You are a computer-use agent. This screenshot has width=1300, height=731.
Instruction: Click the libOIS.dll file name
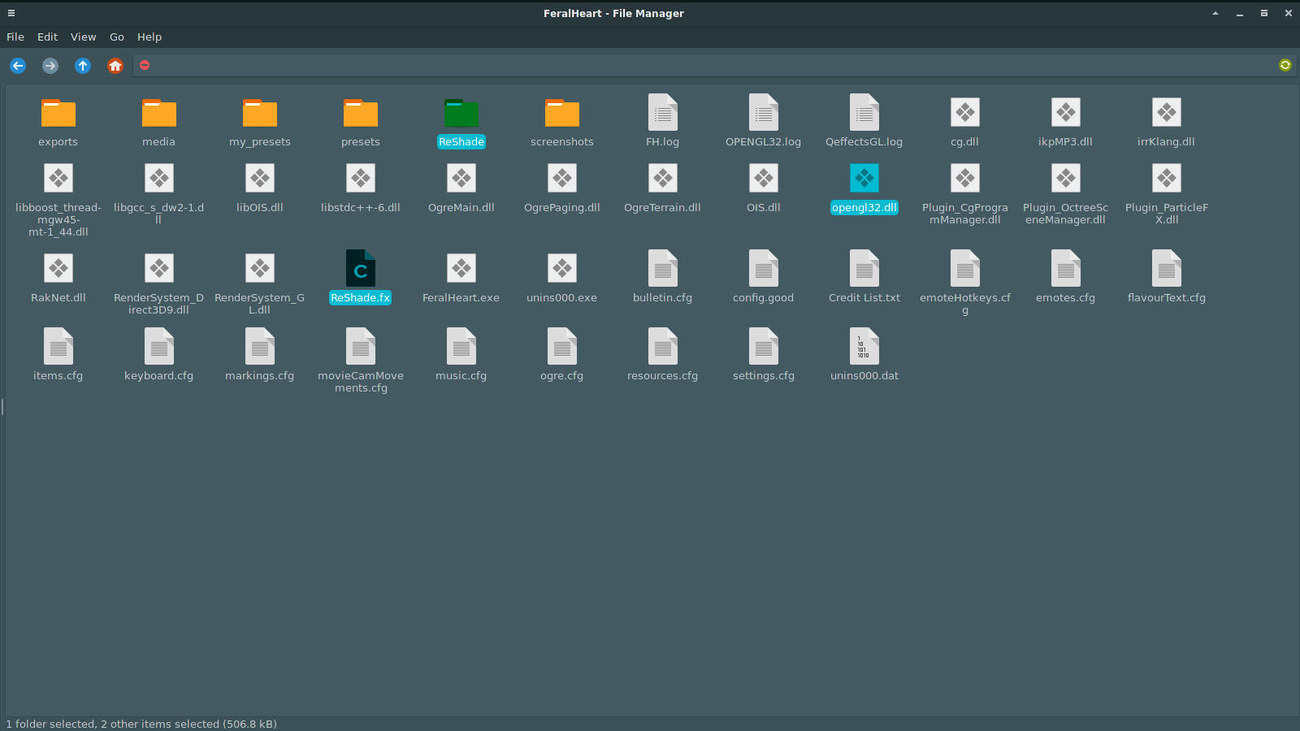pos(260,207)
